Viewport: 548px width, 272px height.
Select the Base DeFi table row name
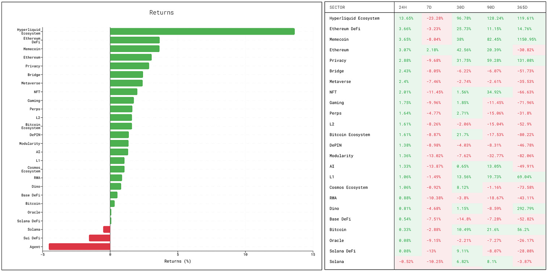(x=340, y=219)
